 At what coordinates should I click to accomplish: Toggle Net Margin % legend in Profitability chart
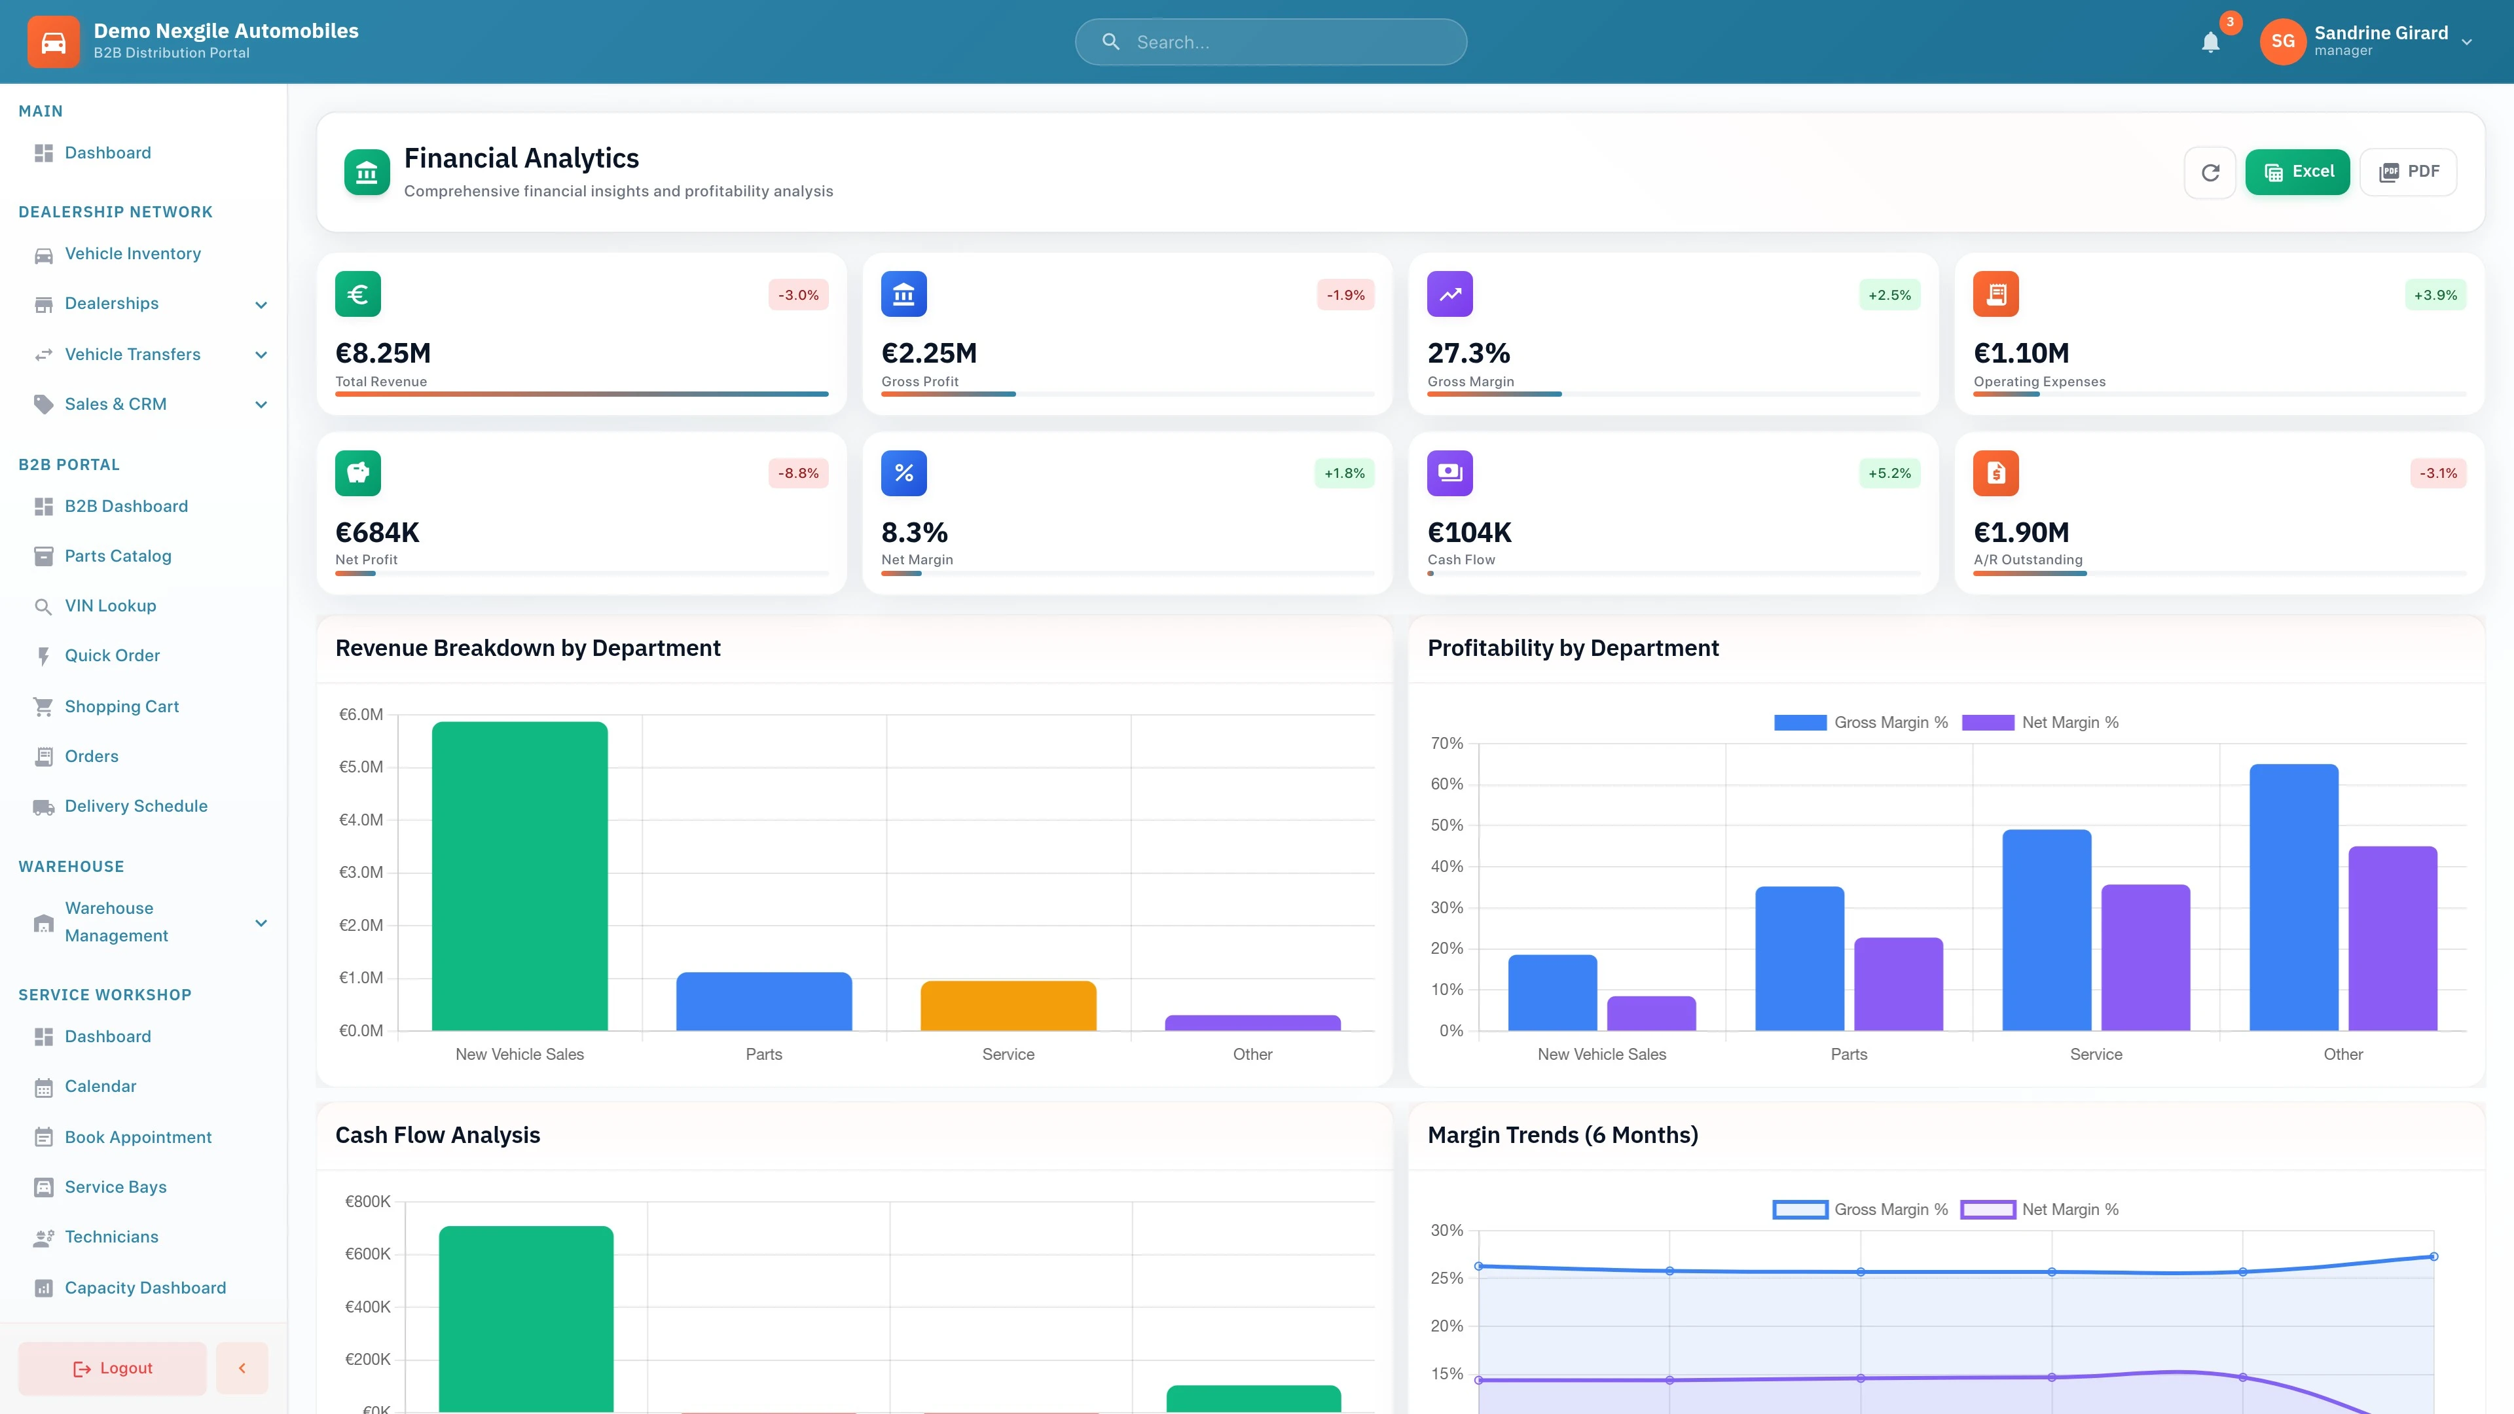pos(2040,722)
